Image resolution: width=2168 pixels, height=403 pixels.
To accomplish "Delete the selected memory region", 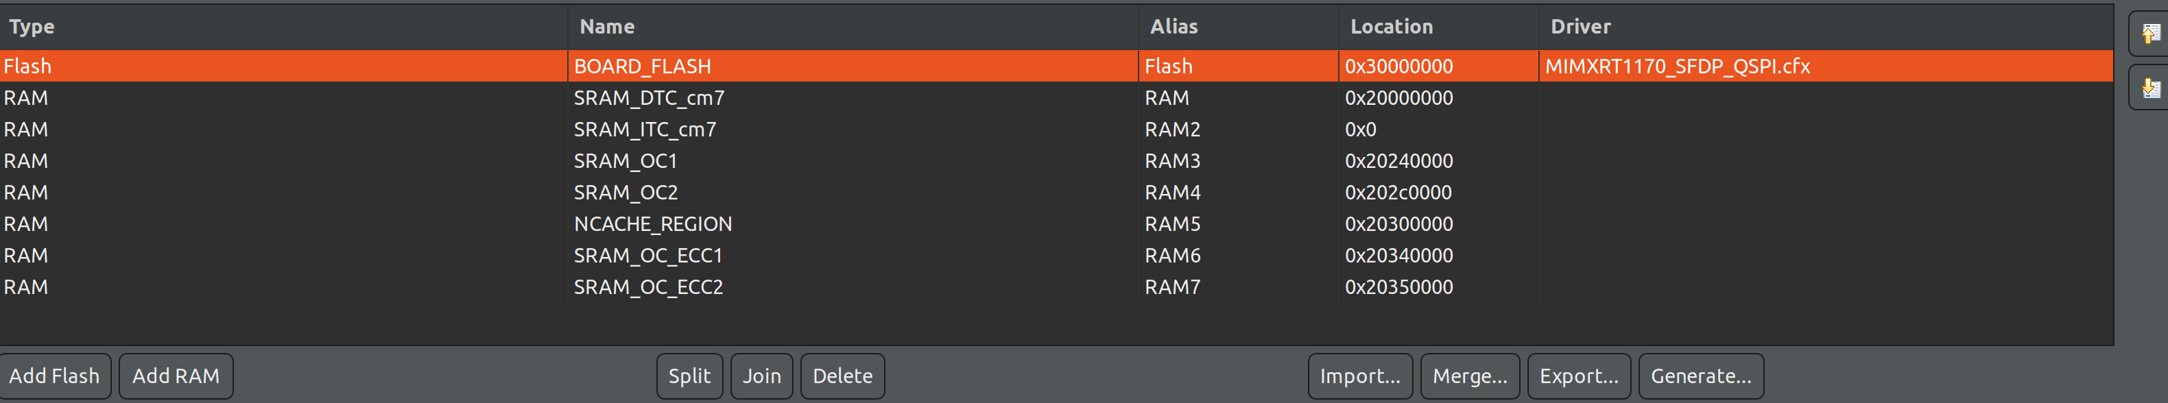I will [x=842, y=376].
